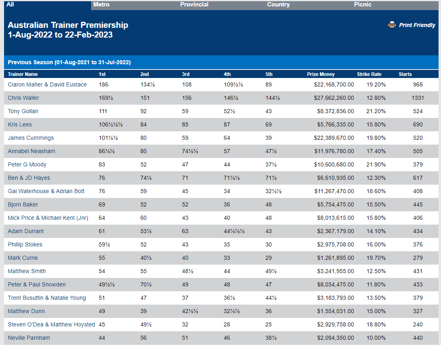Switch to the Metro tab
Viewport: 441px width, 345px height.
click(101, 4)
